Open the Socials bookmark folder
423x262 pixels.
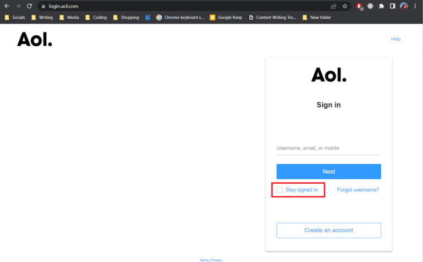tap(15, 17)
